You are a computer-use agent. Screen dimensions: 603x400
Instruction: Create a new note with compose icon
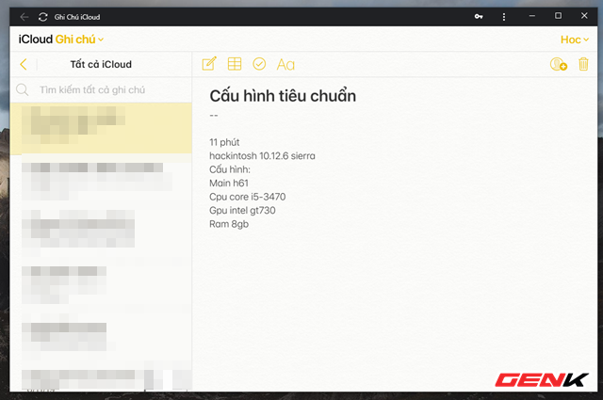coord(209,64)
